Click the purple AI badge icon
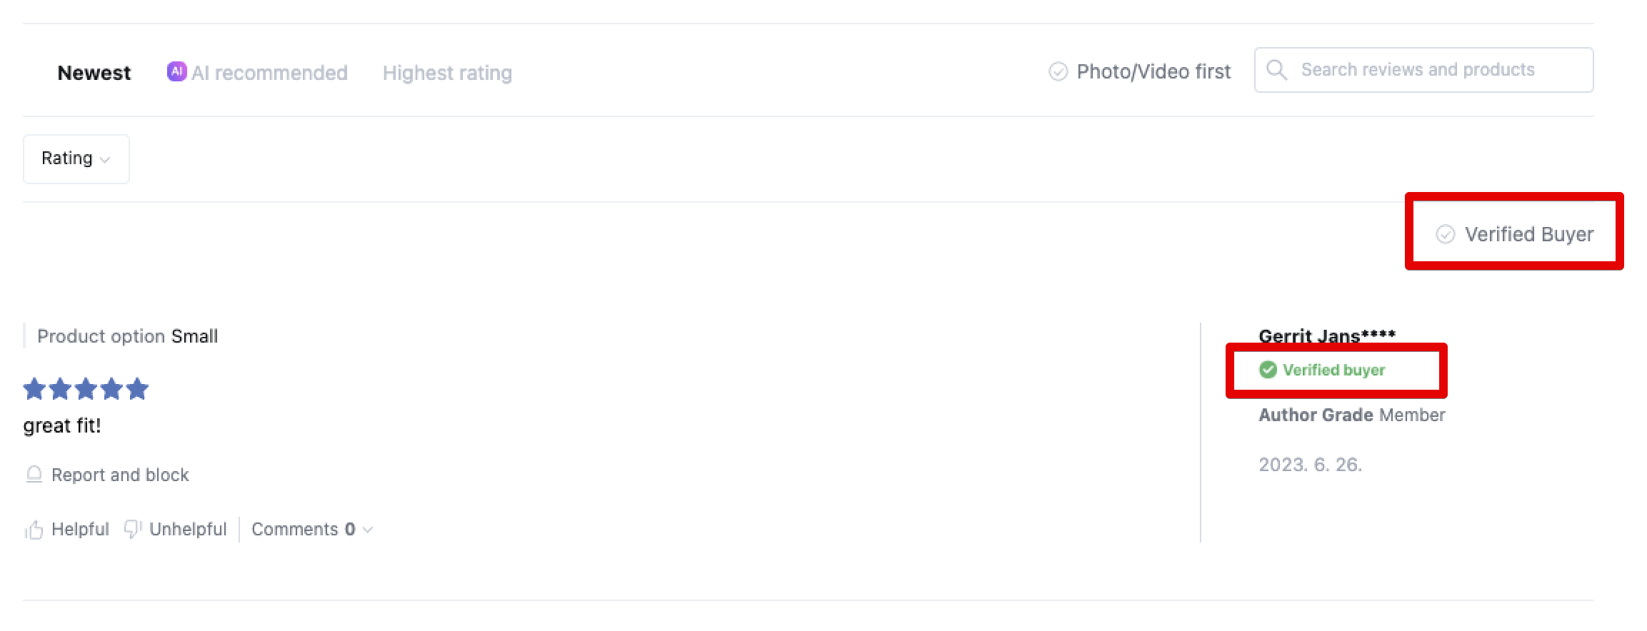 pos(176,71)
